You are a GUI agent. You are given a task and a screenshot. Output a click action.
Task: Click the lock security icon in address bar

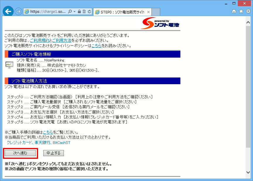79,12
